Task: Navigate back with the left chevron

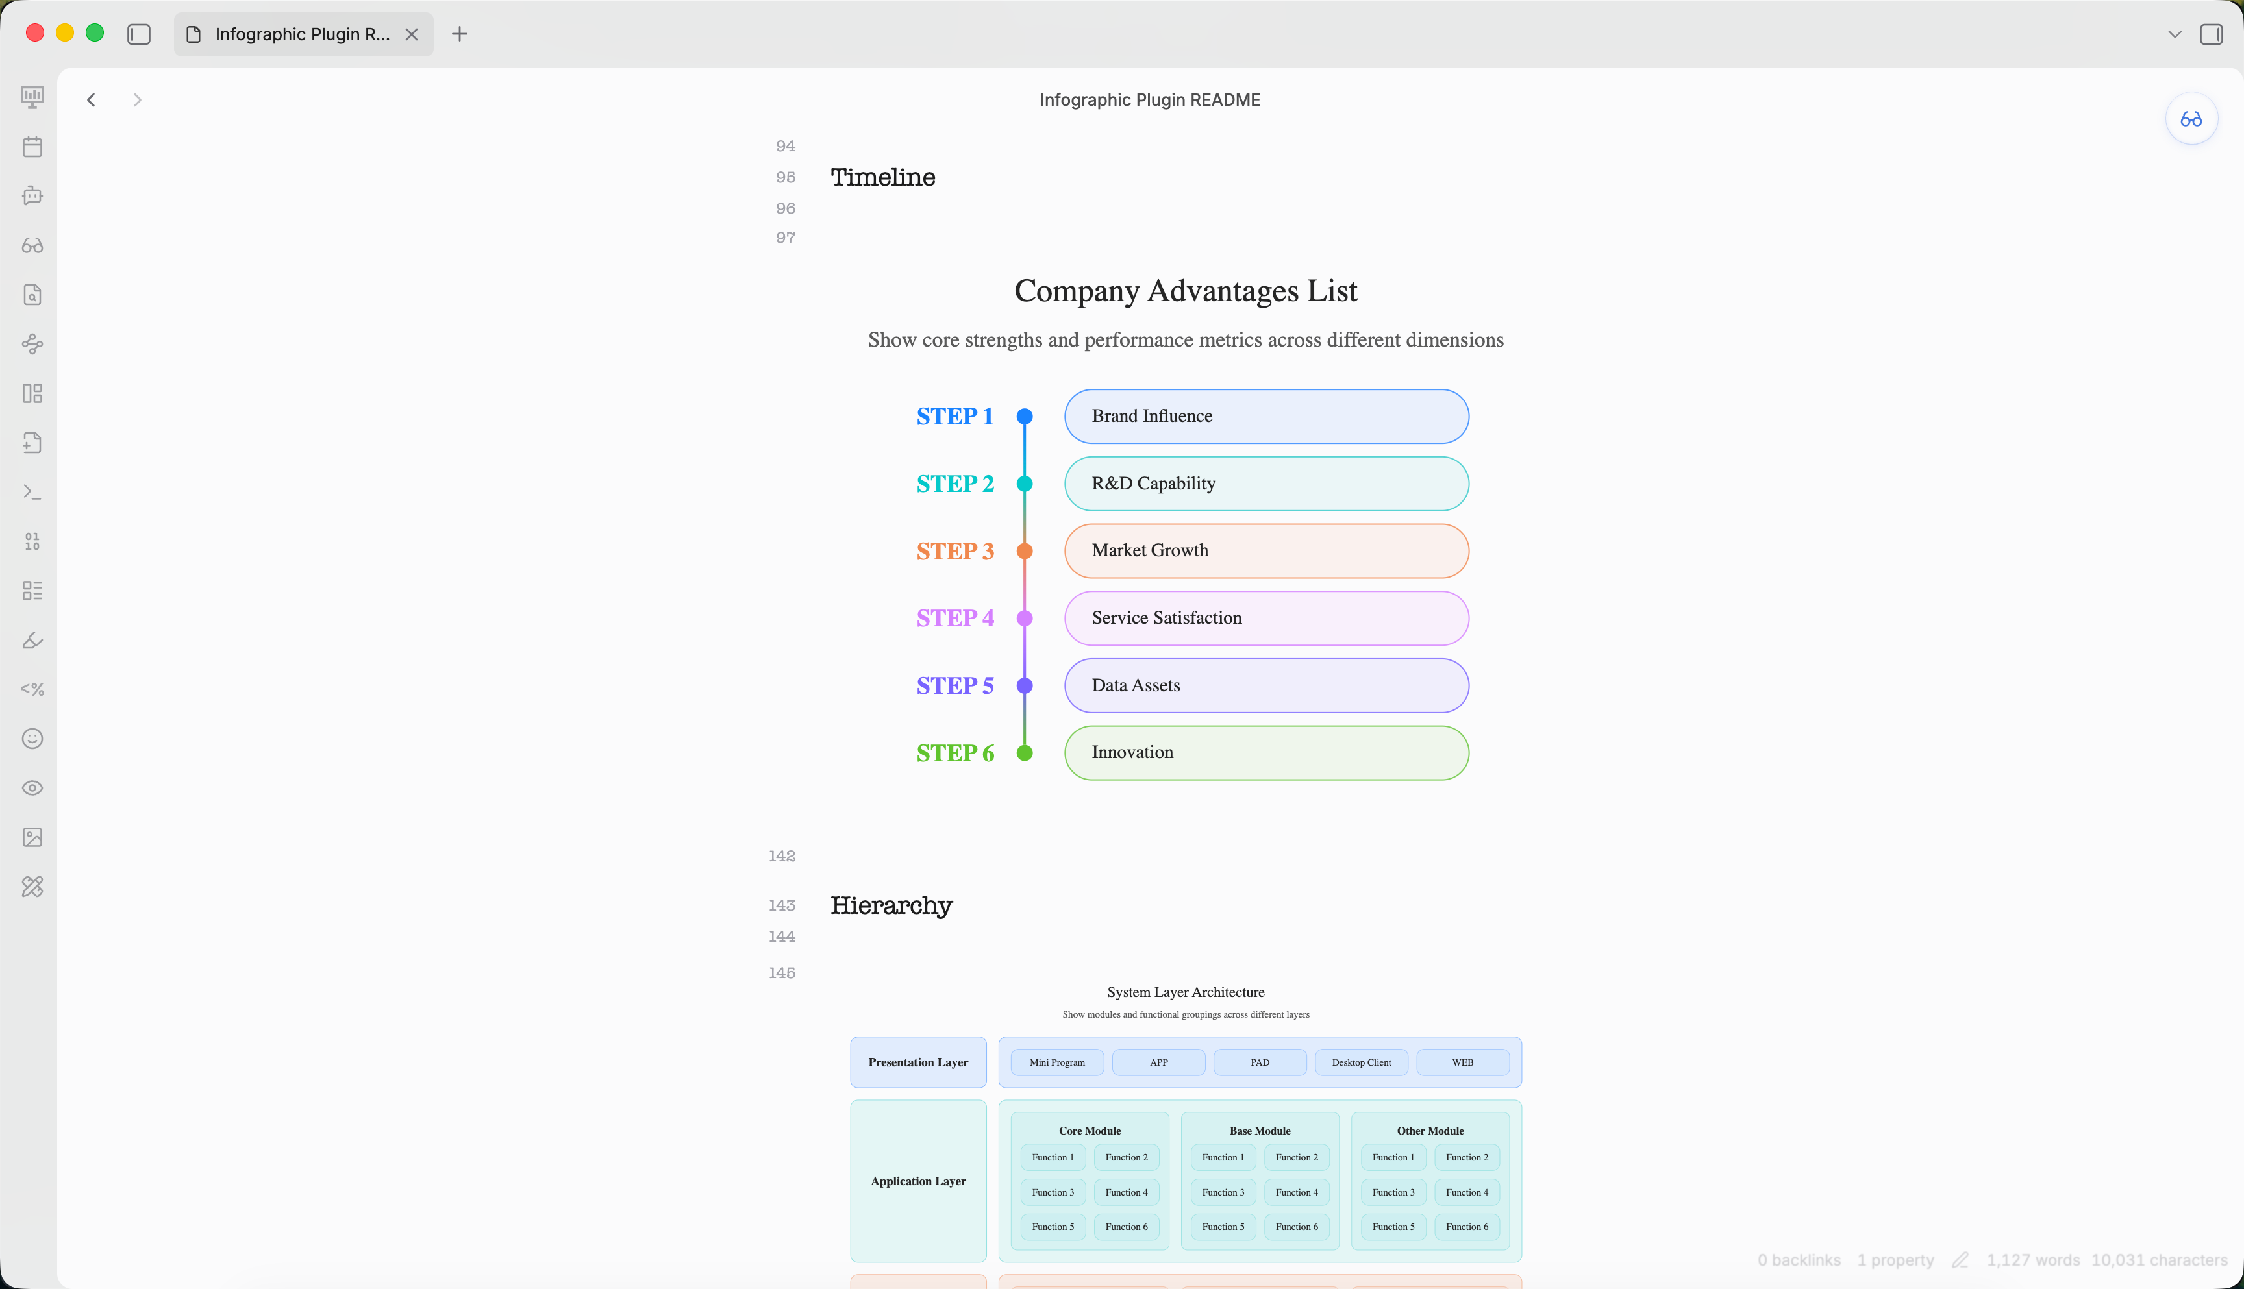Action: (x=91, y=100)
